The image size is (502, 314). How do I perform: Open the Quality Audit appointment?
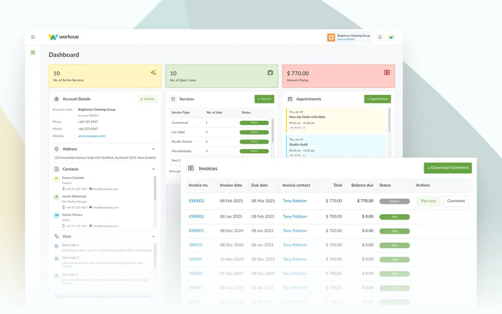[x=336, y=146]
